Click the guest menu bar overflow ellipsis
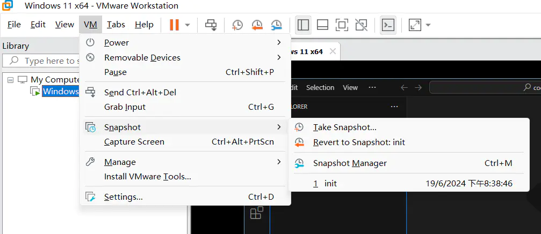This screenshot has width=541, height=234. click(x=372, y=87)
